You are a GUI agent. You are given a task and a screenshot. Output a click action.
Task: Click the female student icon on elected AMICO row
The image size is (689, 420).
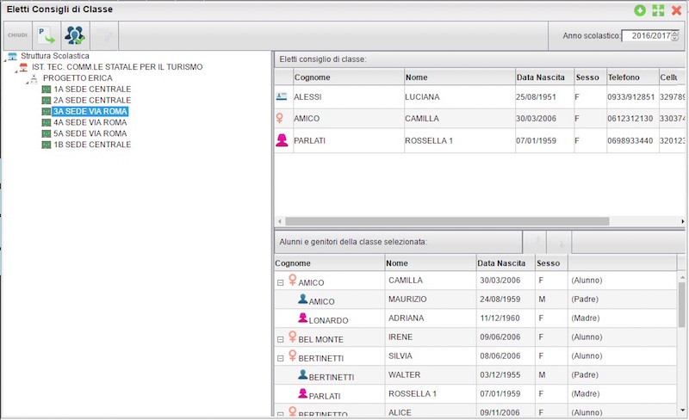(x=279, y=118)
